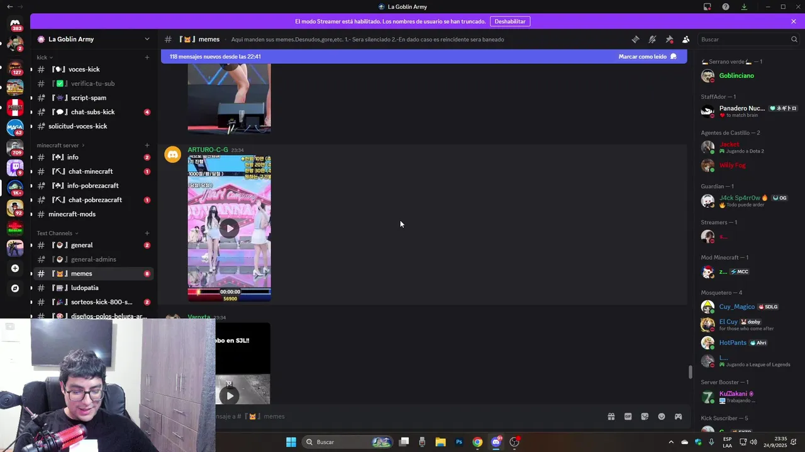The width and height of the screenshot is (805, 452).
Task: Click the search magnifier icon in header
Action: 794,39
